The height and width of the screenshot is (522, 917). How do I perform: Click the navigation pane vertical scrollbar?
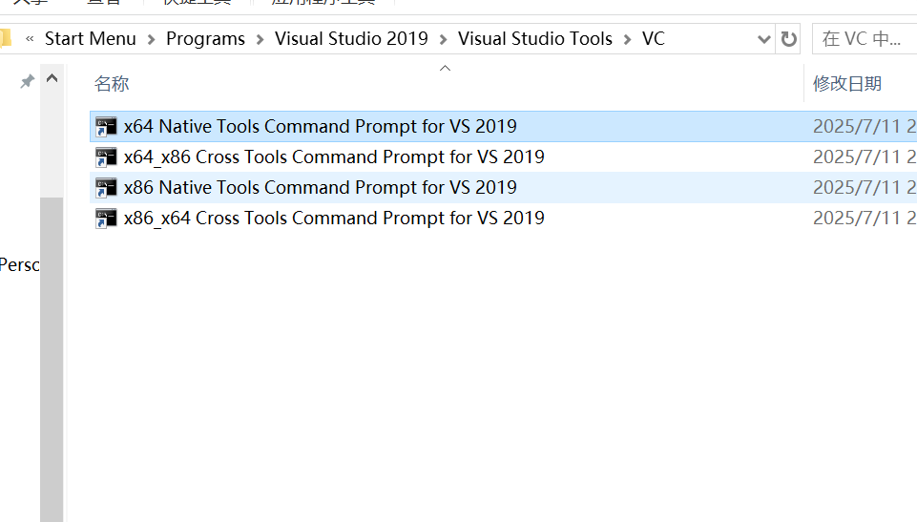tap(52, 359)
